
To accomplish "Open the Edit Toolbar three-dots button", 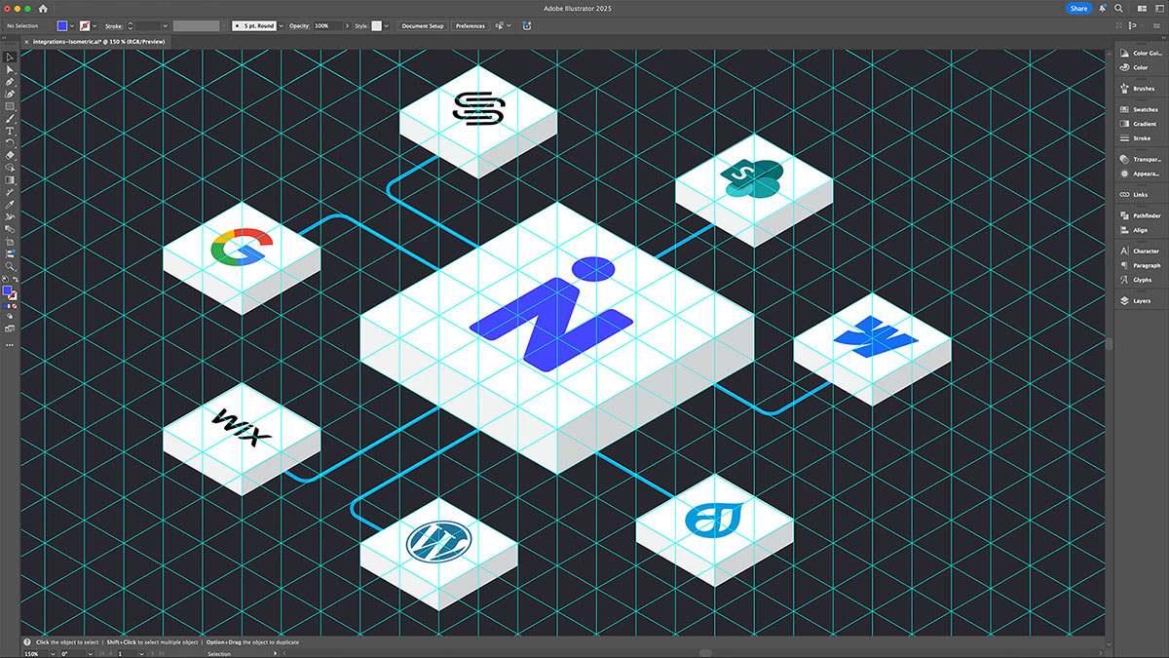I will pyautogui.click(x=10, y=345).
